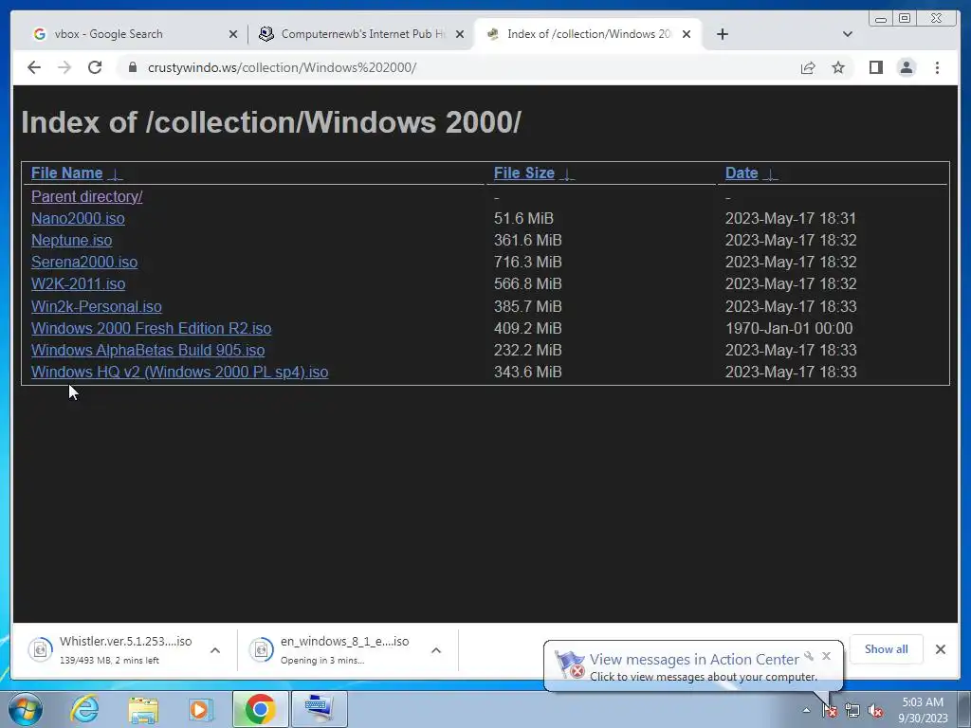
Task: Go back to the previous page
Action: pyautogui.click(x=34, y=67)
